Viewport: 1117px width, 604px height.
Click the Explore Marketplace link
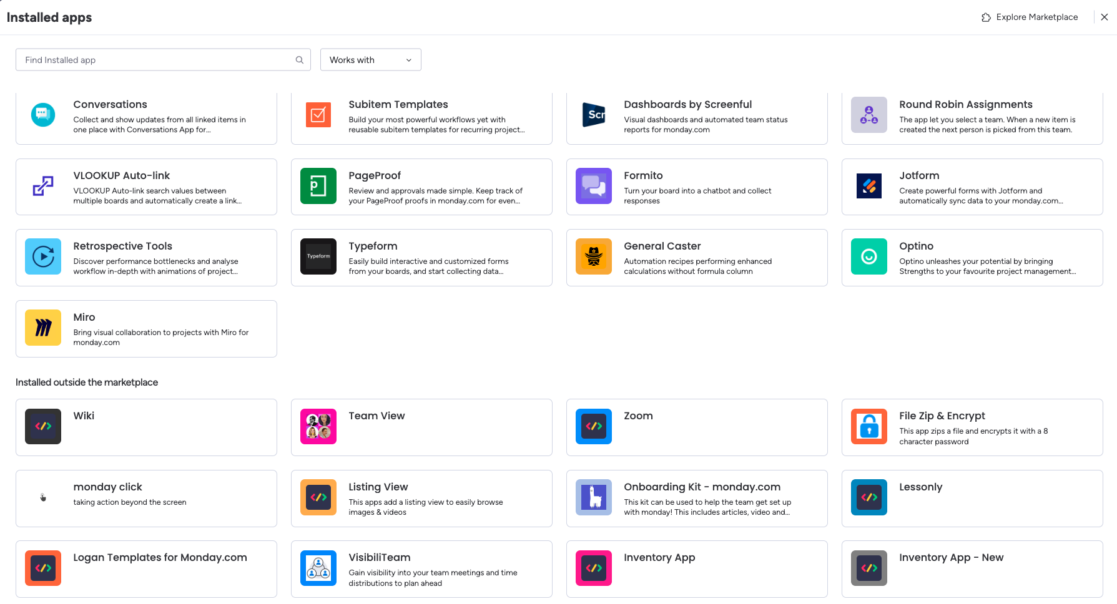click(1030, 17)
